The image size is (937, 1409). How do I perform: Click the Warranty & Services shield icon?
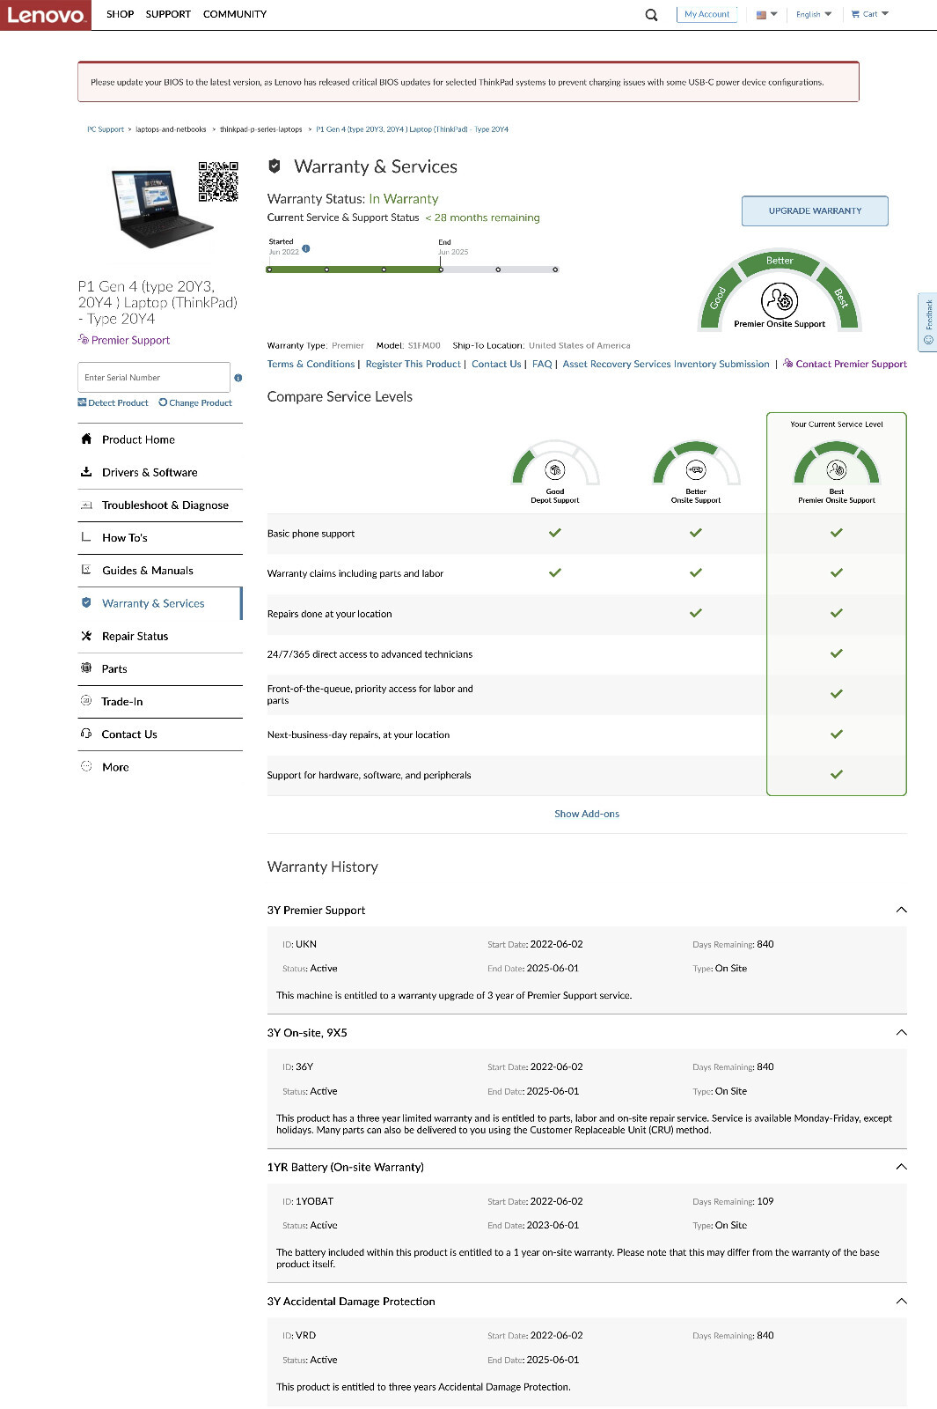click(x=86, y=602)
